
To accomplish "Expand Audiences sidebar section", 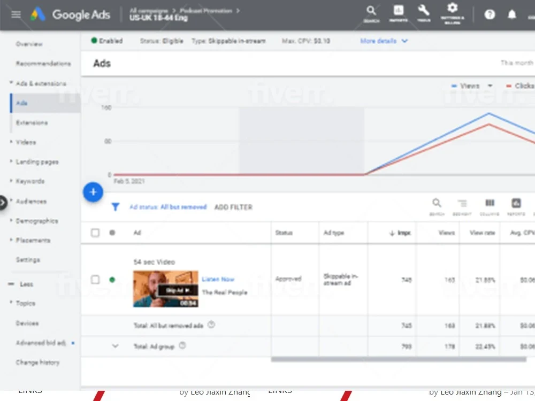I will 11,200.
